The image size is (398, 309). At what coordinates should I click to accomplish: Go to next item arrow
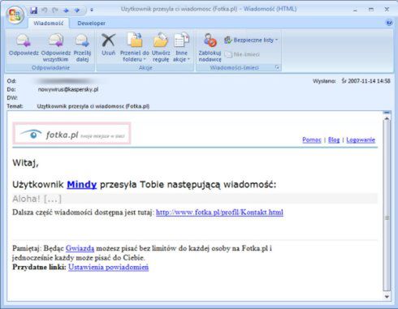click(x=77, y=11)
